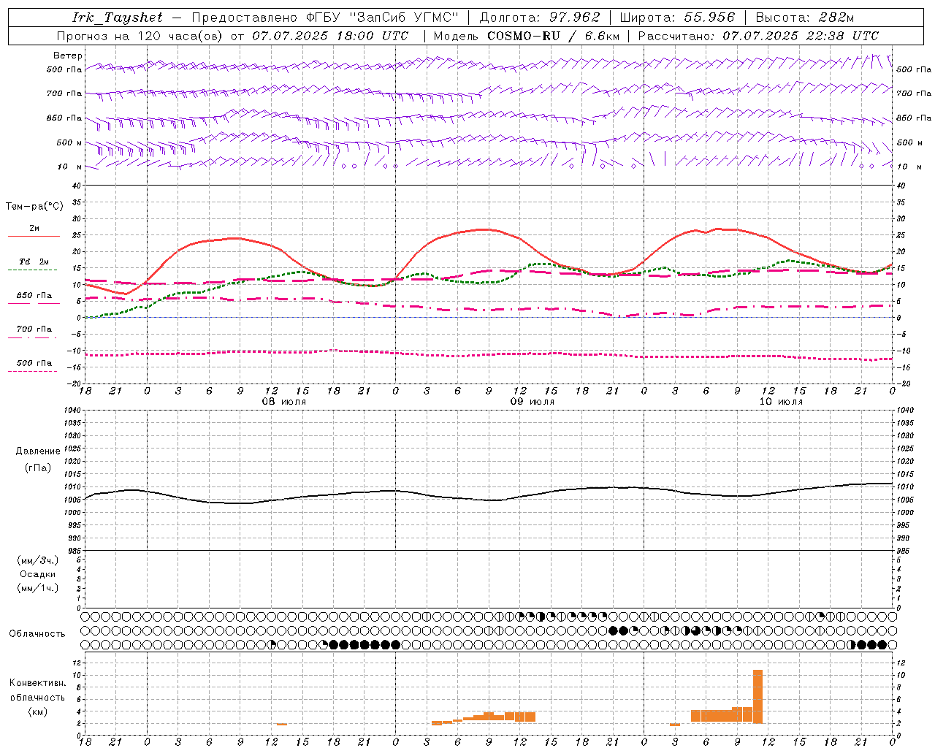Click the dash-dot 700 гПа legend line sample

coord(32,337)
